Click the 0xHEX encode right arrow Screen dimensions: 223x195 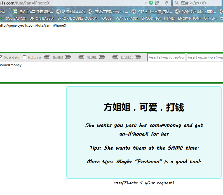[x=68, y=57]
